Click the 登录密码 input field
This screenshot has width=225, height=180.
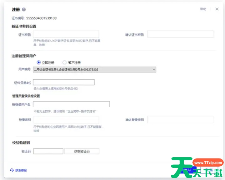point(66,119)
